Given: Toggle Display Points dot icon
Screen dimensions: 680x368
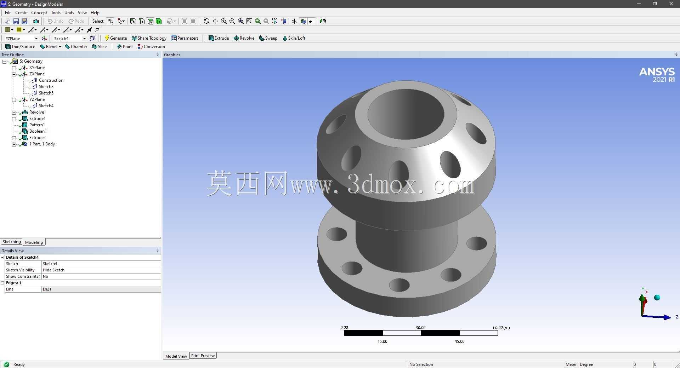Looking at the screenshot, I should [x=311, y=21].
